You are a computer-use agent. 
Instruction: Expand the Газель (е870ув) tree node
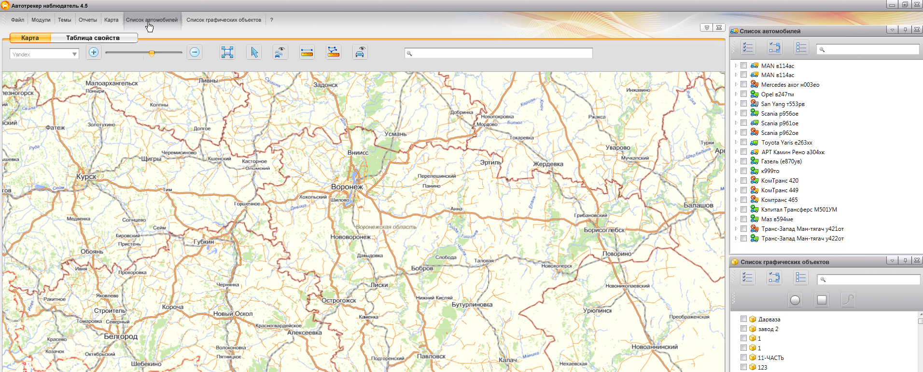point(736,161)
